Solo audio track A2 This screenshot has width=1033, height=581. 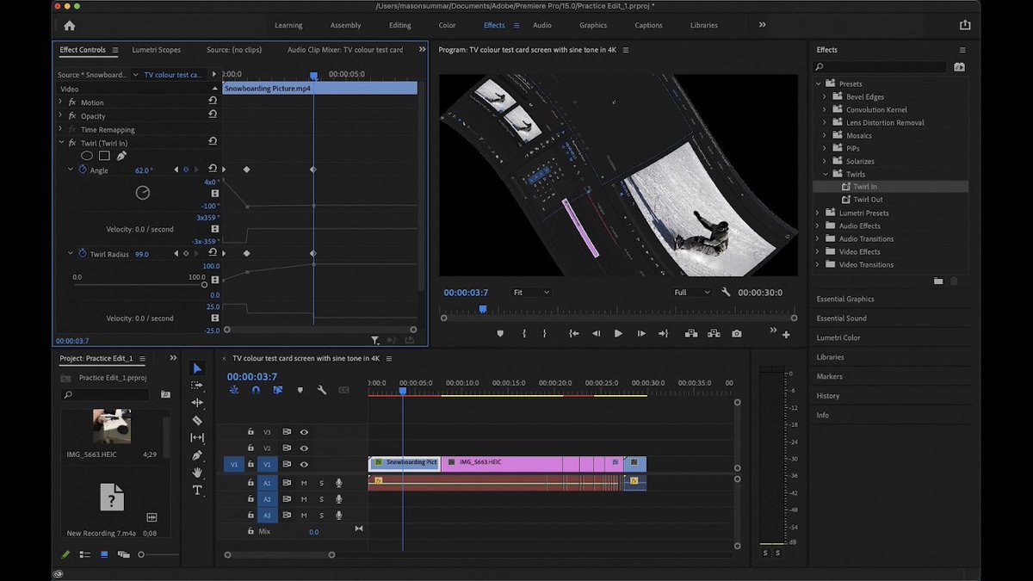tap(321, 499)
